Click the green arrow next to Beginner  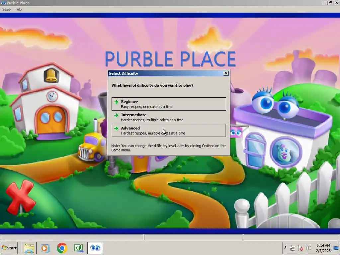[116, 102]
